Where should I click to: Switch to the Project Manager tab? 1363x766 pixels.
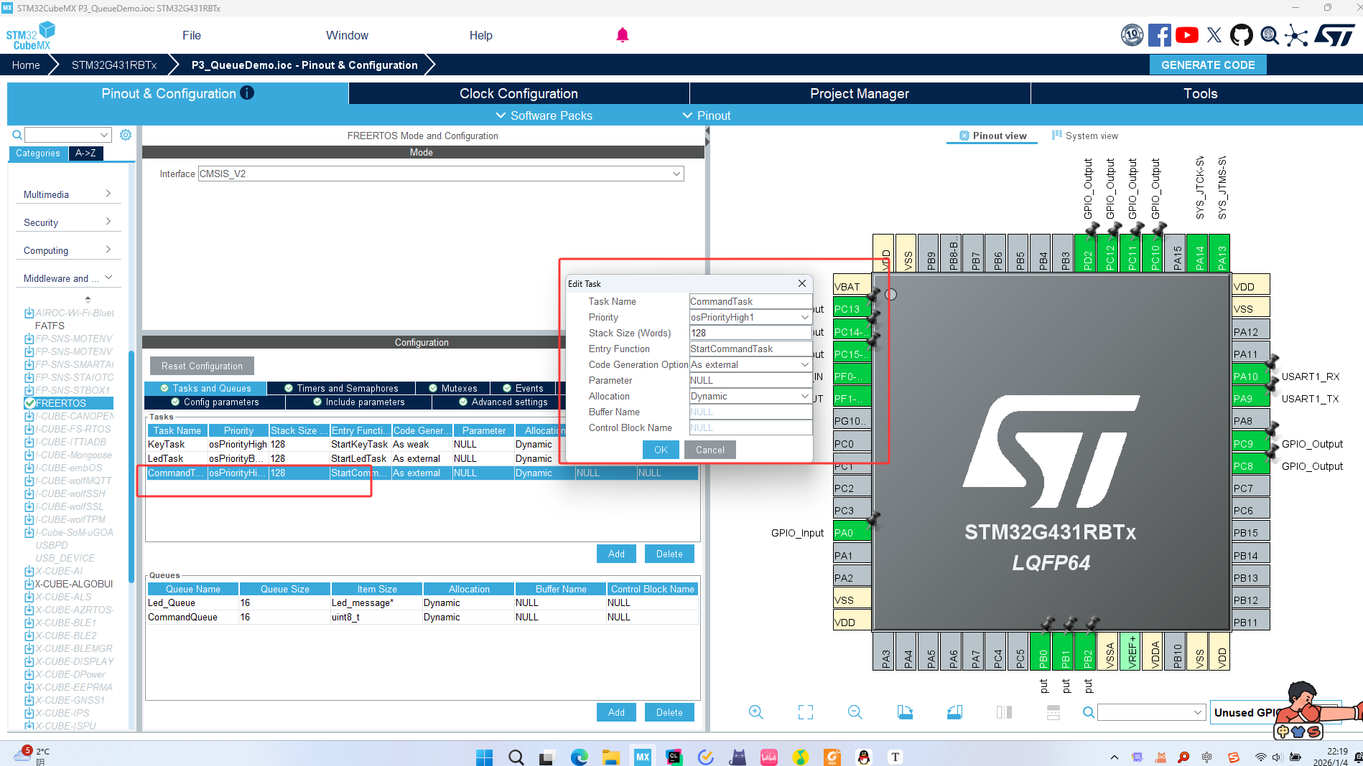[x=860, y=93]
